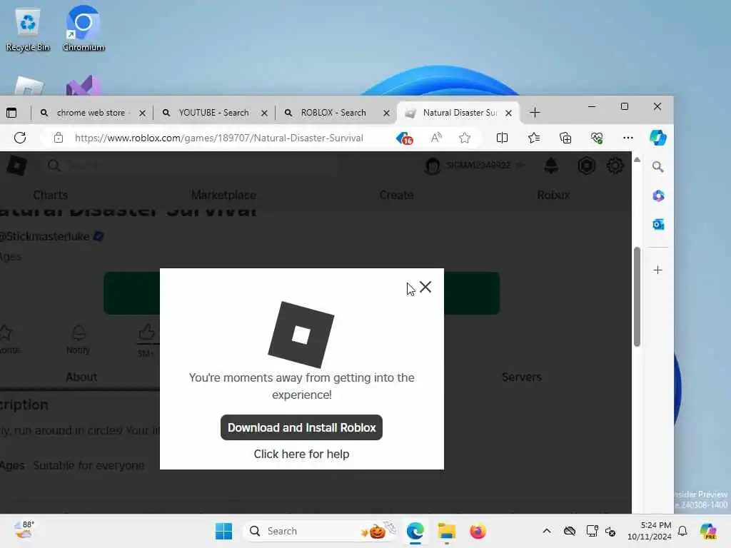The height and width of the screenshot is (548, 731).
Task: Open the notification center bell
Action: pyautogui.click(x=682, y=531)
